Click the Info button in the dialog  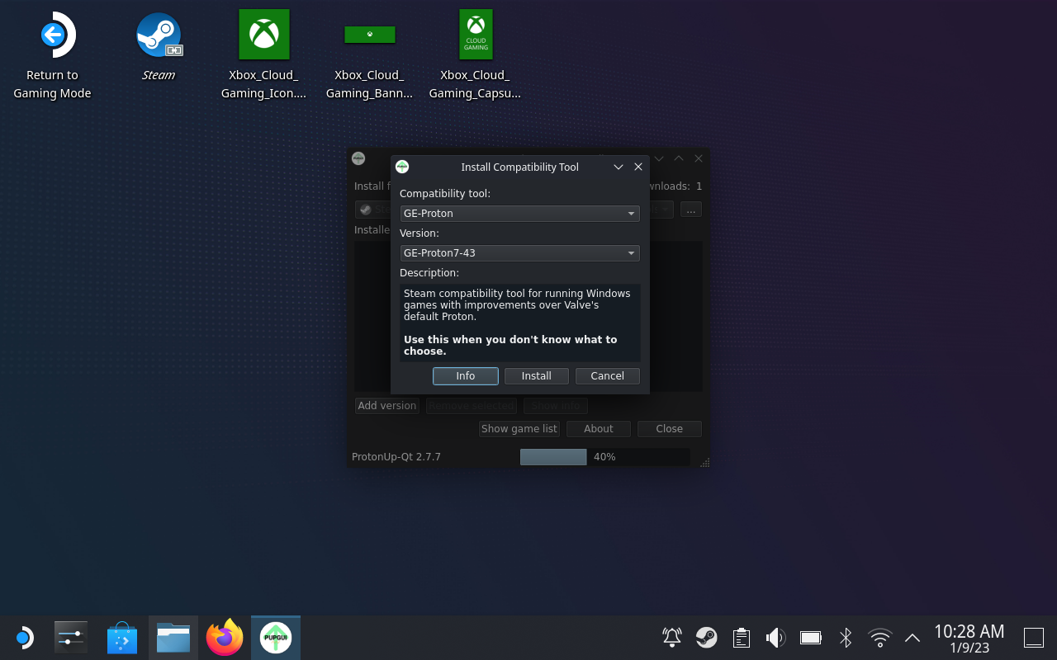pos(465,375)
